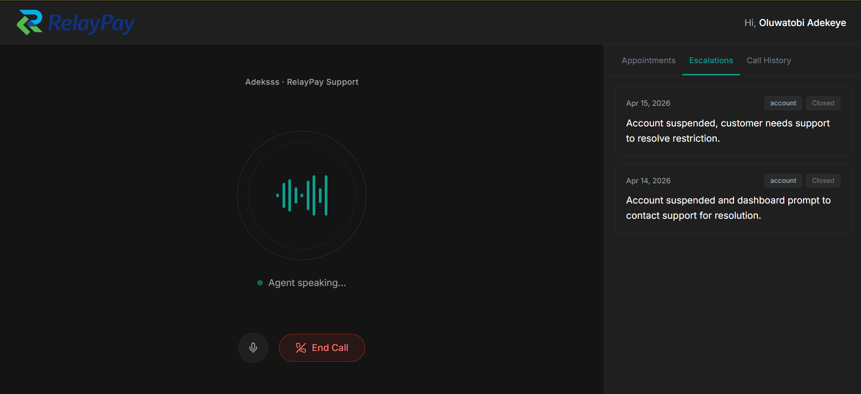Click the Apr 14, 2026 date text
Viewport: 861px width, 394px height.
coord(648,181)
